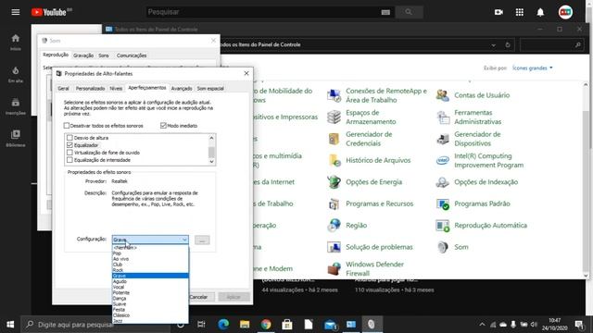Choose <Nenhum> in equalizer preset list
Screen dimensions: 593x333
tap(150, 248)
